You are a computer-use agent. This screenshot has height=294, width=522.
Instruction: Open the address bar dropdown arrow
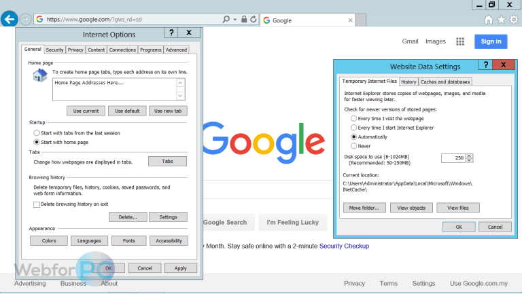[x=235, y=20]
